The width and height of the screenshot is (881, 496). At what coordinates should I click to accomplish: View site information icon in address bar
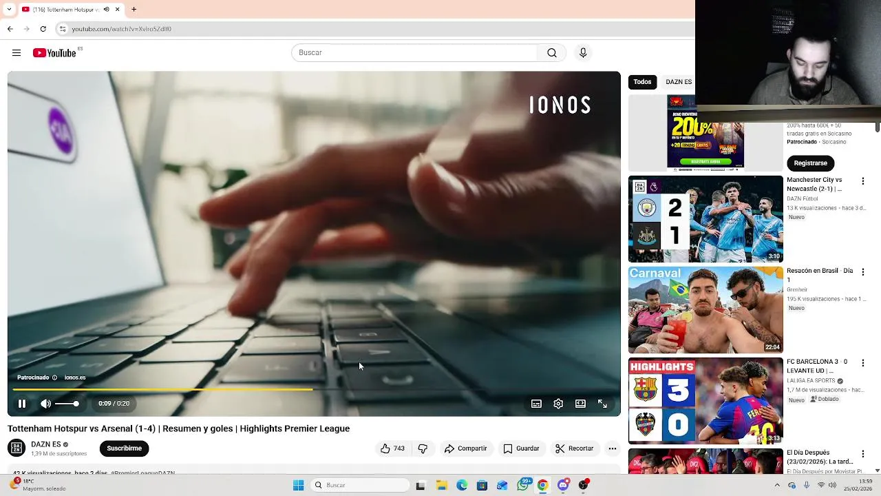[x=63, y=29]
